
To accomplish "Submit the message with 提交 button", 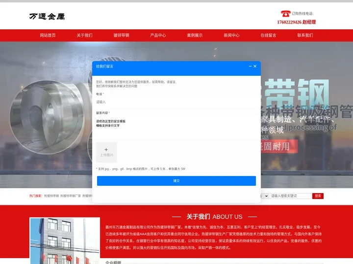I will (x=176, y=181).
